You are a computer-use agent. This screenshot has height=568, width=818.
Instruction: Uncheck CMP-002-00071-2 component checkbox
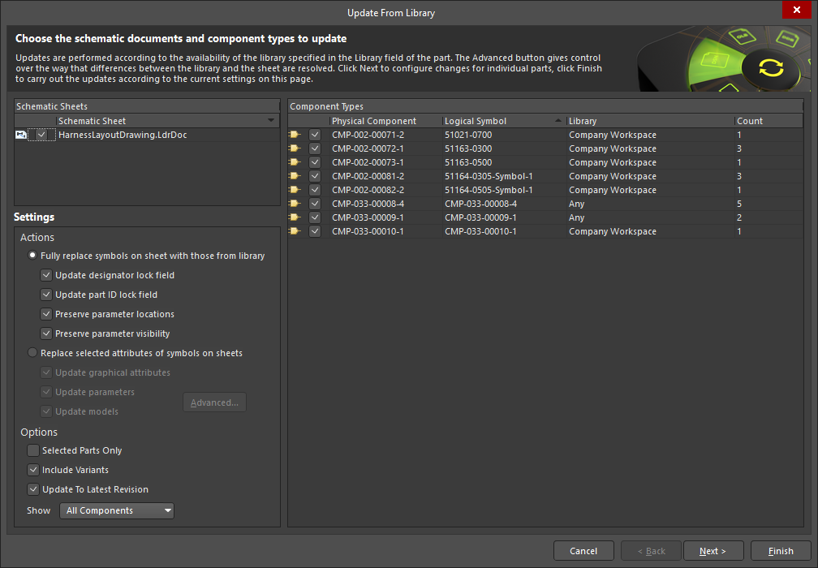(x=315, y=135)
